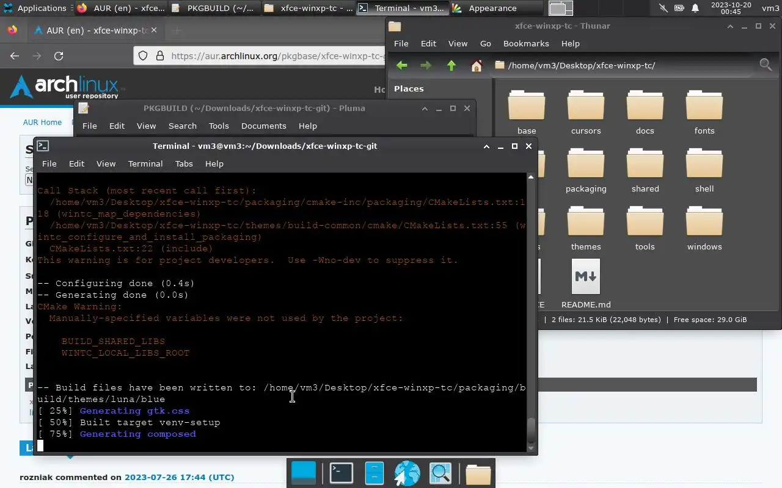The image size is (782, 488).
Task: Open the Applications menu in the top panel
Action: pos(35,8)
